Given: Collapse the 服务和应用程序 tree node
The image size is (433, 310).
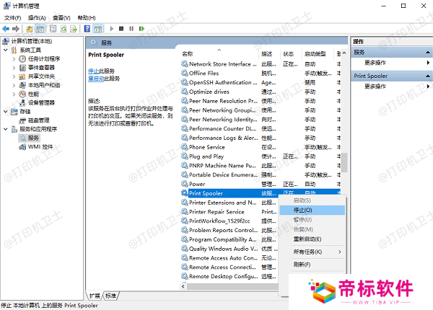Looking at the screenshot, I should [6, 129].
